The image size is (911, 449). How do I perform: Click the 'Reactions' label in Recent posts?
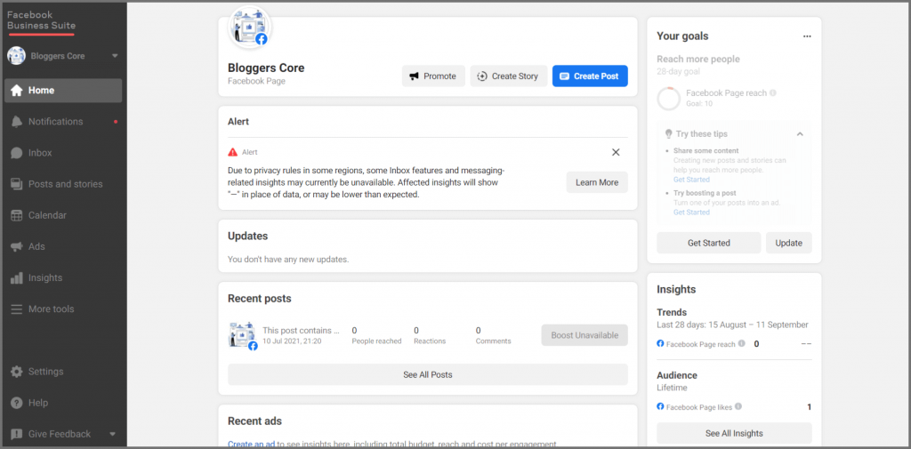coord(430,341)
